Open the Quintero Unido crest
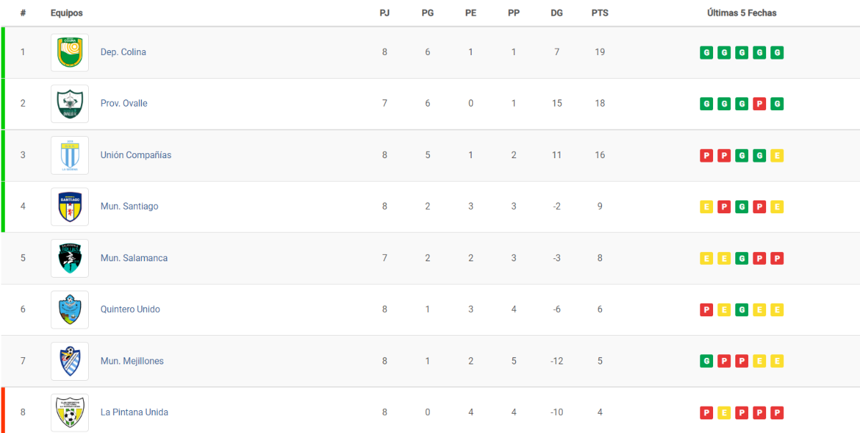860x433 pixels. tap(70, 310)
